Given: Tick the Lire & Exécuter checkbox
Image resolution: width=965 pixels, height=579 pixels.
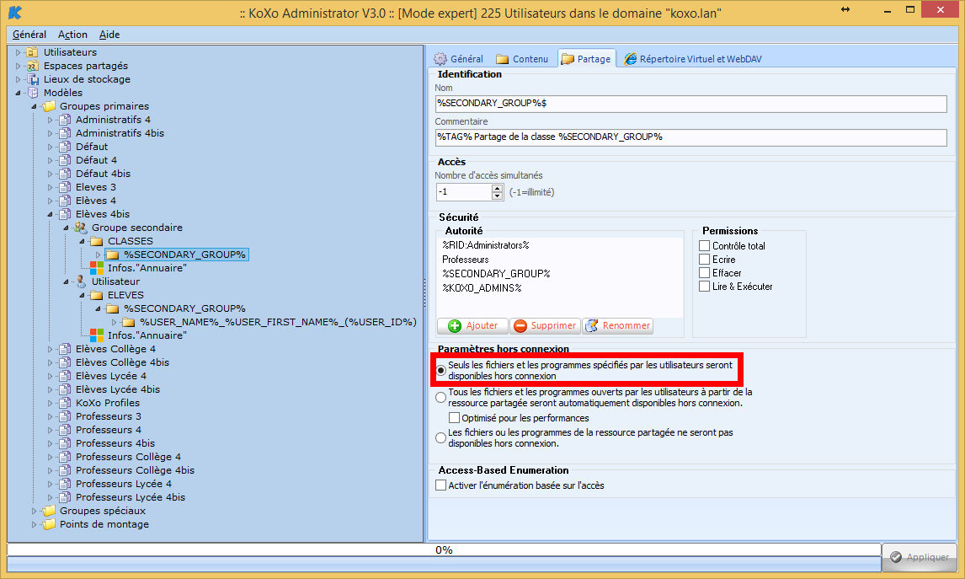Looking at the screenshot, I should pyautogui.click(x=705, y=287).
